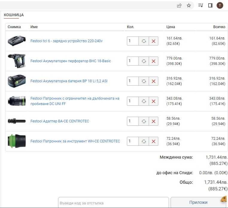The image size is (228, 208).
Task: Click the Приложи button
Action: pos(198,202)
